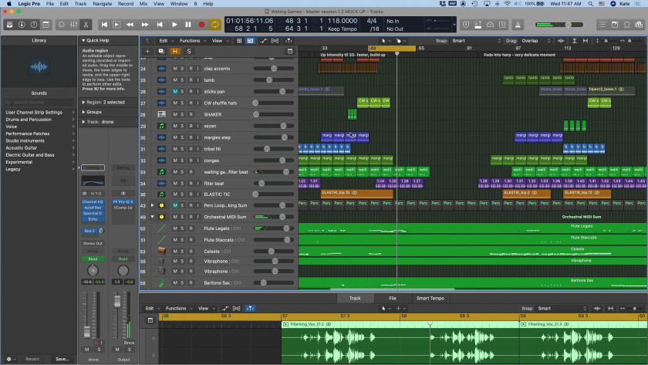Collapse Orchestral MIDI Sum stack
Image resolution: width=648 pixels, height=365 pixels.
[153, 217]
